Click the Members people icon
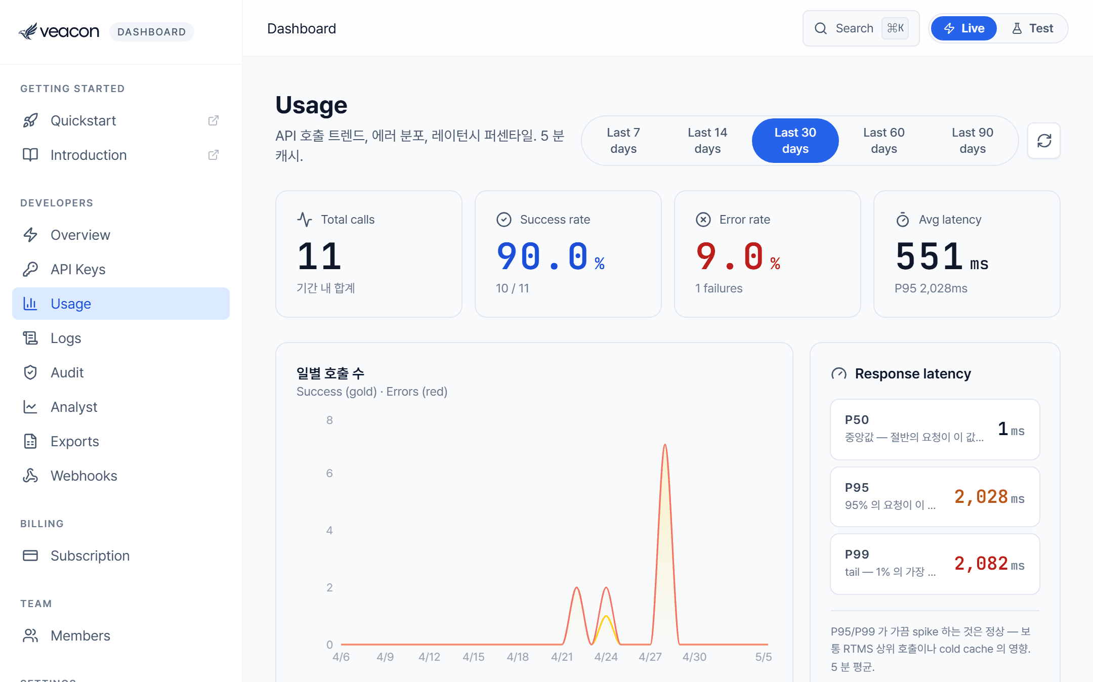The image size is (1093, 682). pyautogui.click(x=30, y=635)
